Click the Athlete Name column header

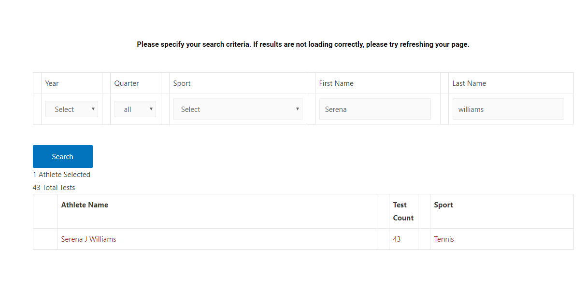coord(85,205)
